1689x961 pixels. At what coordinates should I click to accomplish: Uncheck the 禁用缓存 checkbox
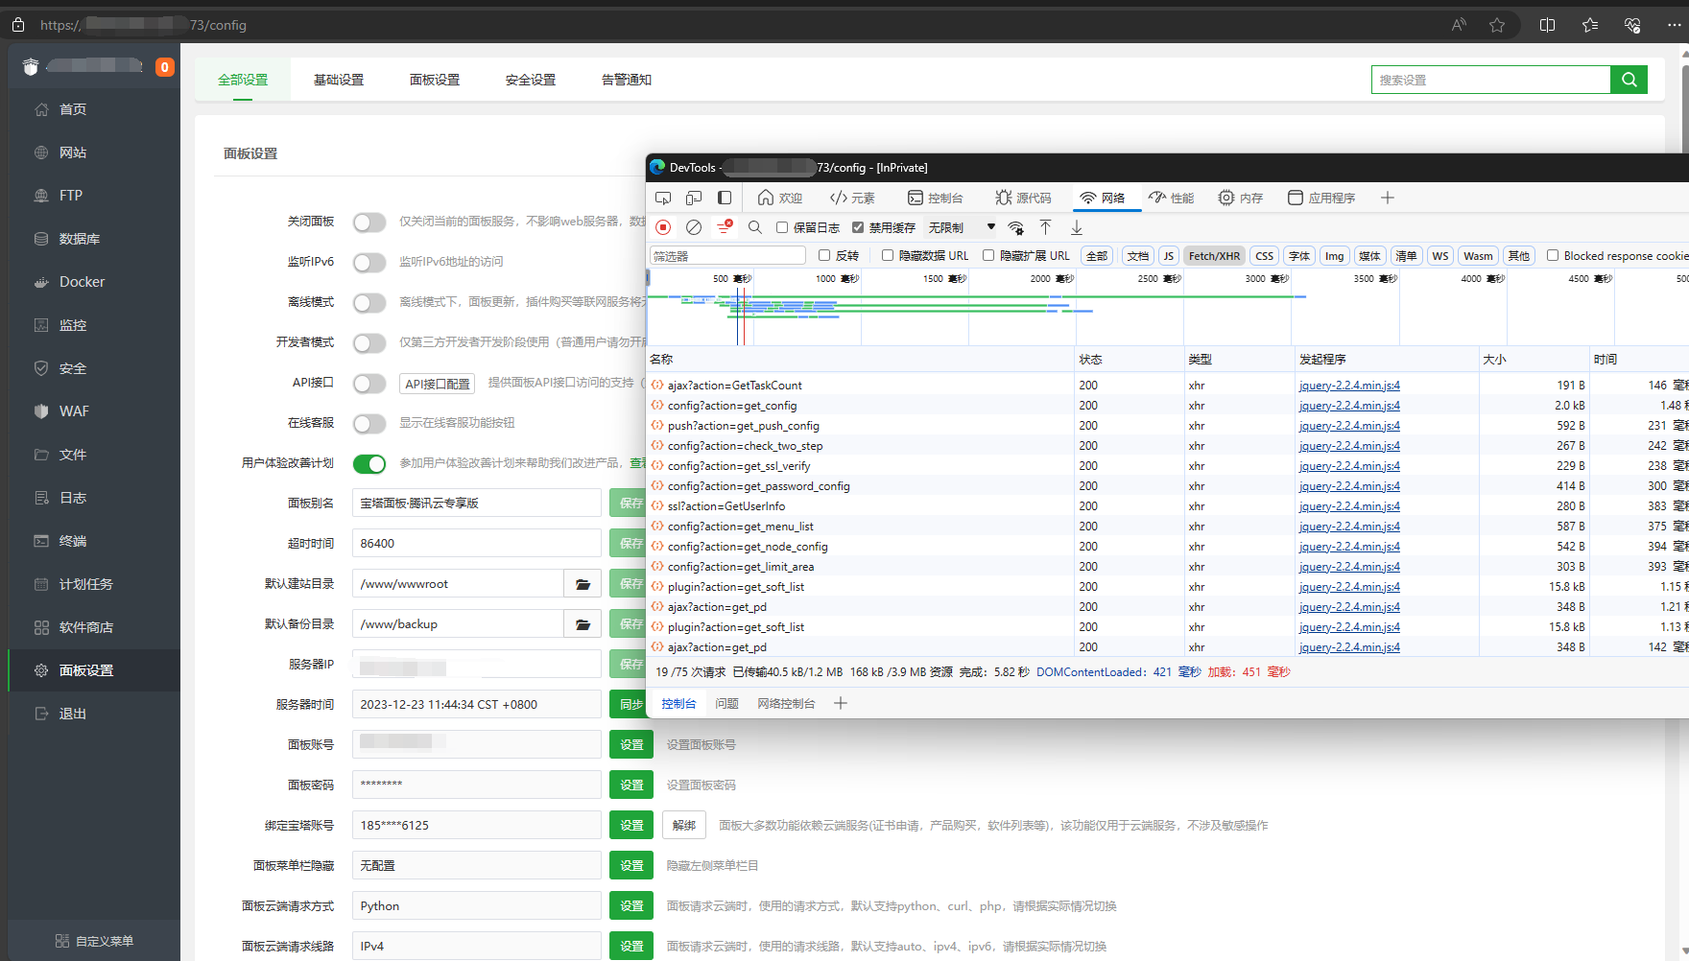[858, 227]
